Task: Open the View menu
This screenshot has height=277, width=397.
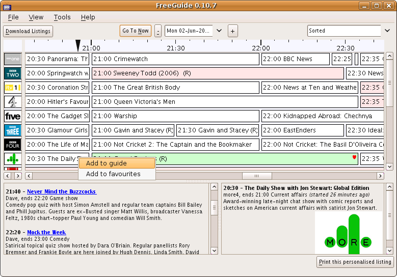Action: (36, 17)
